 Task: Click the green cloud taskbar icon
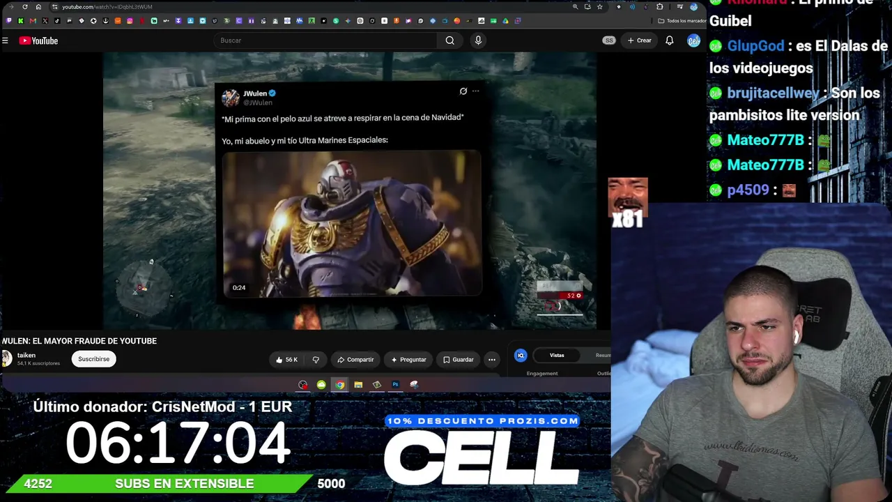pyautogui.click(x=321, y=385)
